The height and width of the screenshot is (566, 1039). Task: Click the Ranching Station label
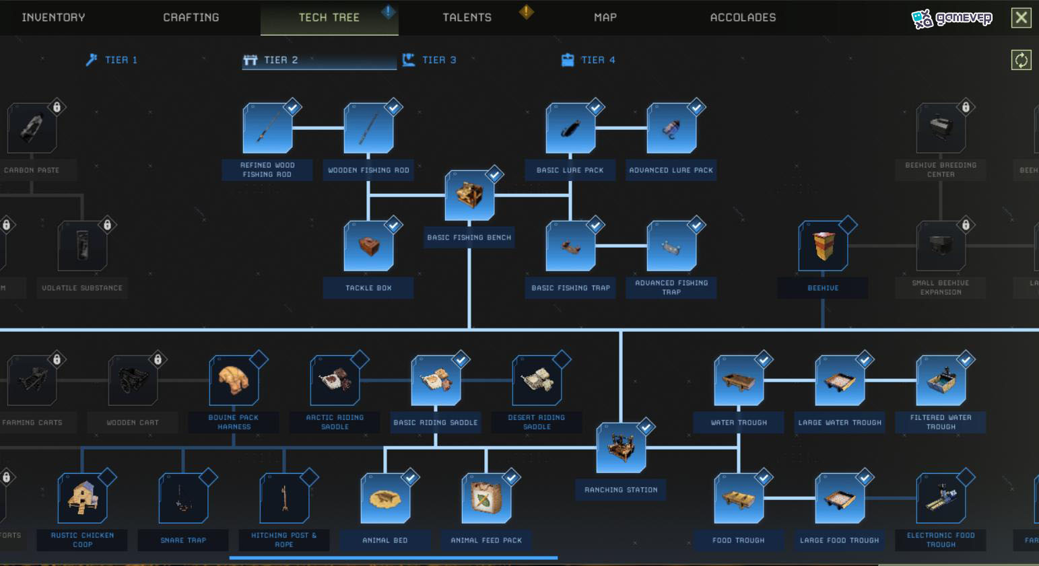click(x=621, y=490)
